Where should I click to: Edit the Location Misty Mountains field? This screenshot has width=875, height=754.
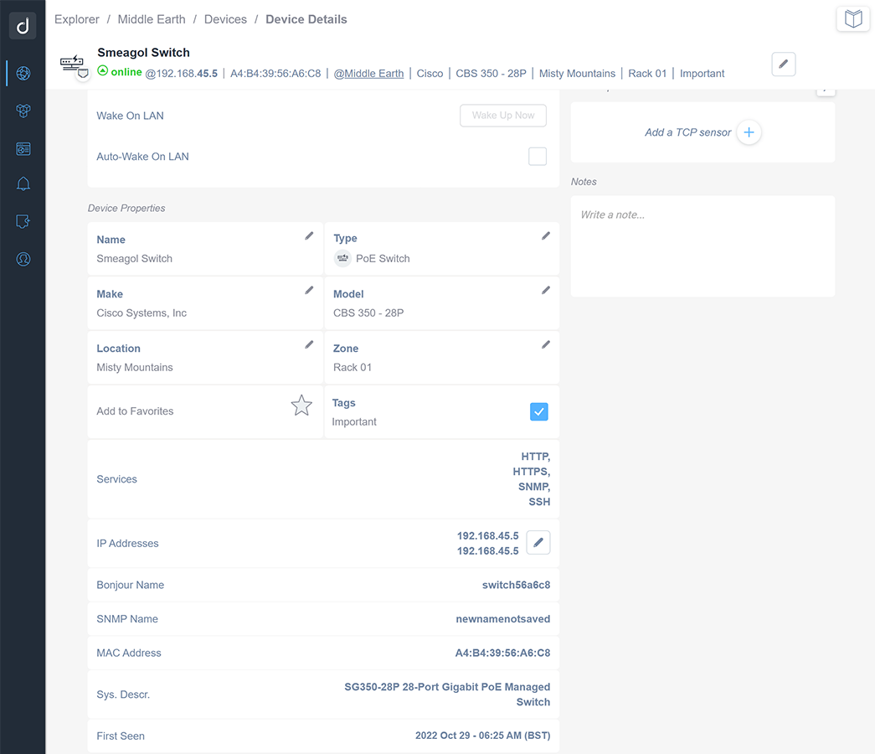(x=309, y=344)
